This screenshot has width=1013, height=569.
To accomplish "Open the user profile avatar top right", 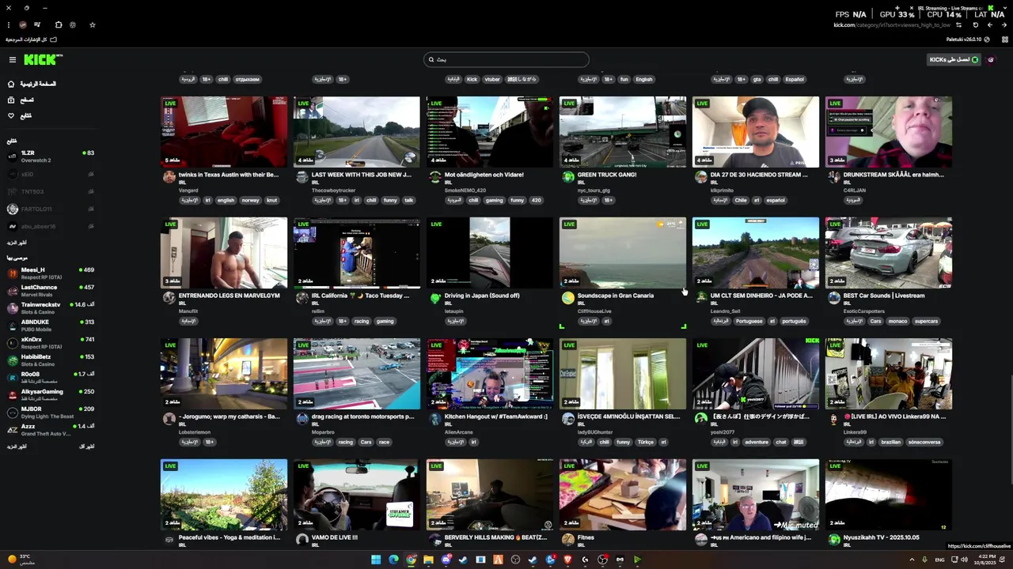I will (x=991, y=59).
